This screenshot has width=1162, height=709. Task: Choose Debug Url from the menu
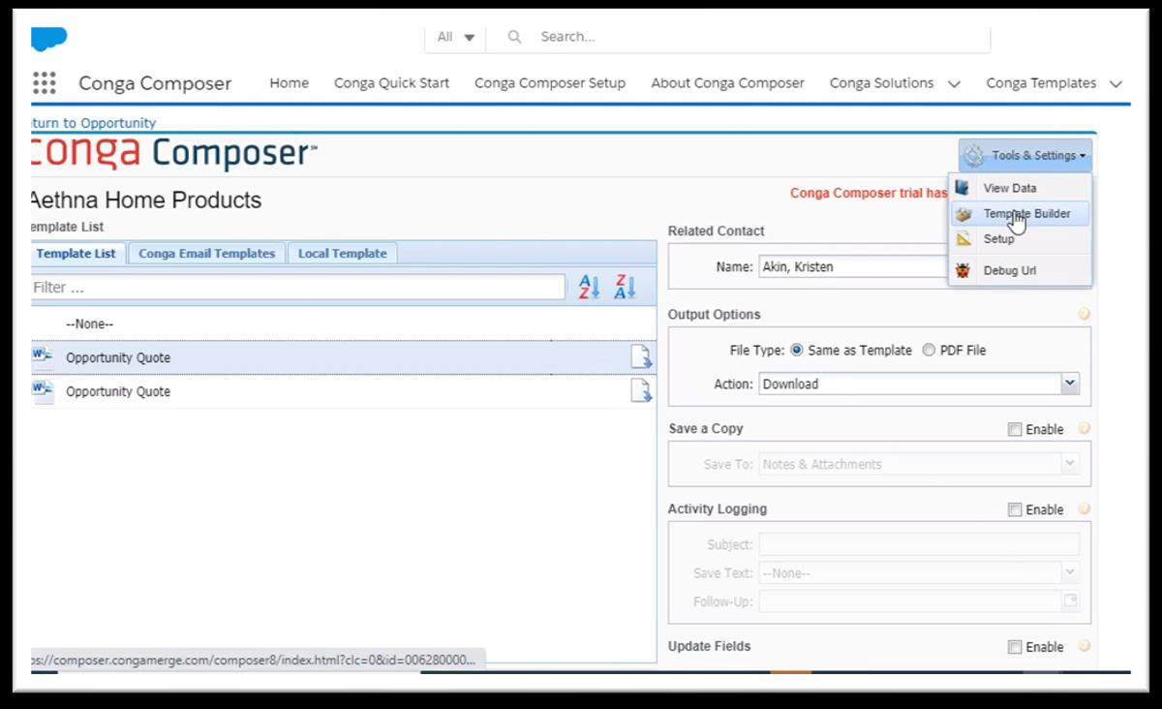(x=1020, y=270)
